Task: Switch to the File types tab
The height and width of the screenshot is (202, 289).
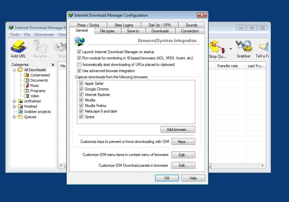Action: click(x=107, y=31)
